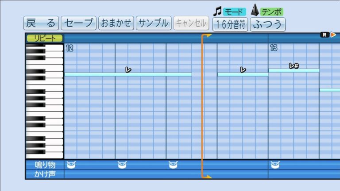Click the orange bracket marker atop the playhead
Screen dimensions: 340x191
click(x=207, y=35)
